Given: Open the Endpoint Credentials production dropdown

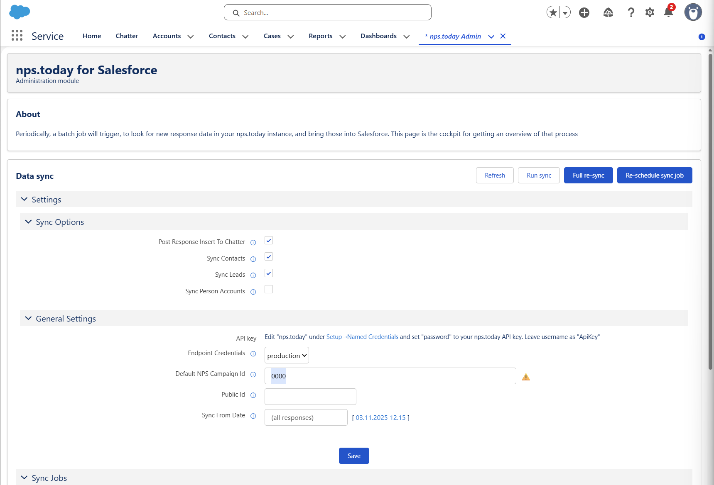Looking at the screenshot, I should (x=286, y=355).
